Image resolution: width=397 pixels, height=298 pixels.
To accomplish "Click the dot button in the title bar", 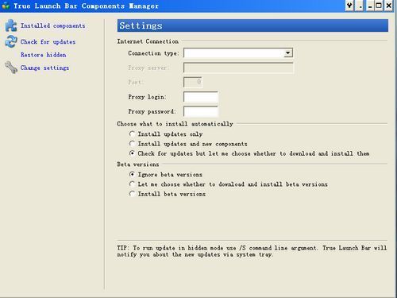I will pos(360,6).
